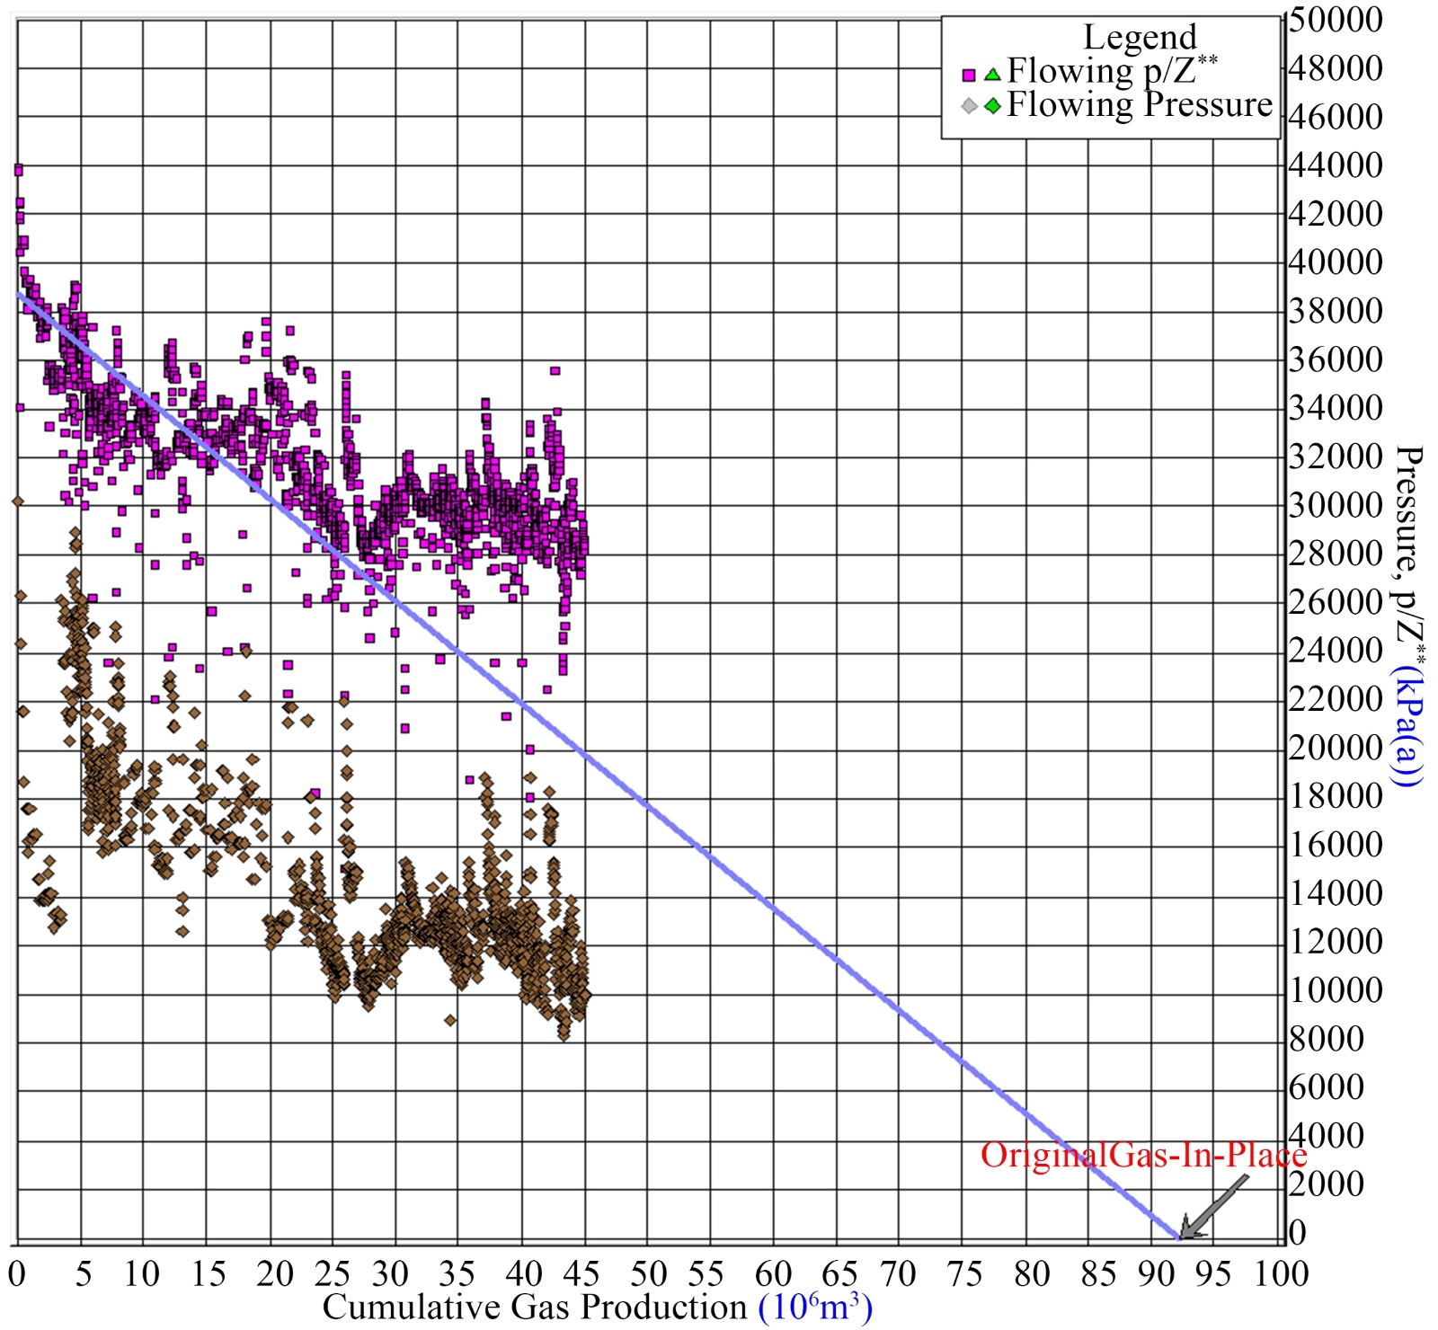Click the Pressure, p/Z** axis title
1438x1330 pixels.
point(1407,554)
